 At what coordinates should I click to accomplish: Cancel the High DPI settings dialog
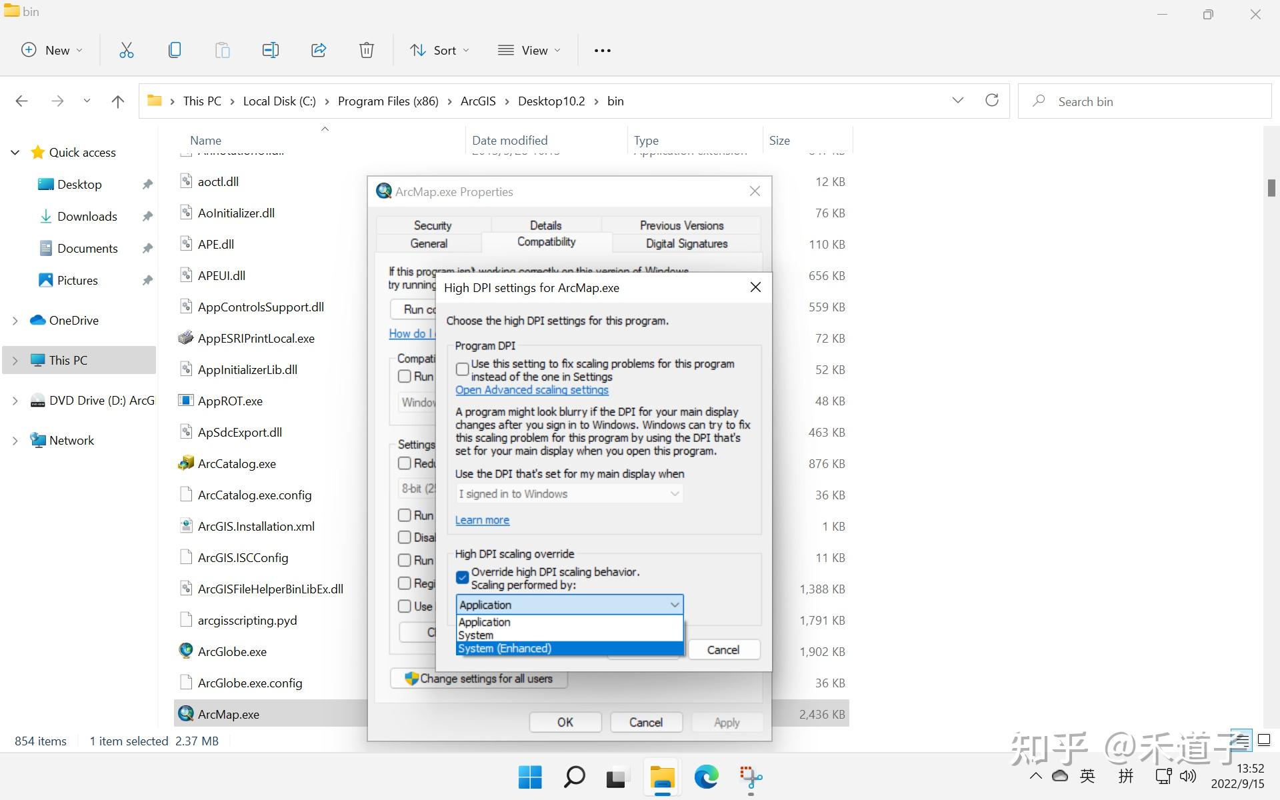point(723,649)
